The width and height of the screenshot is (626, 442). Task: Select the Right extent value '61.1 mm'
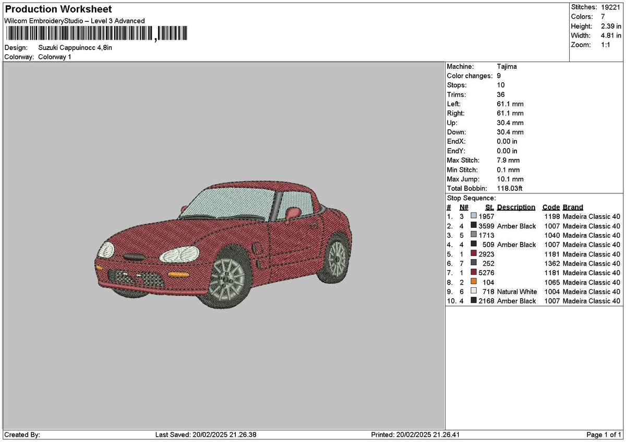coord(510,114)
